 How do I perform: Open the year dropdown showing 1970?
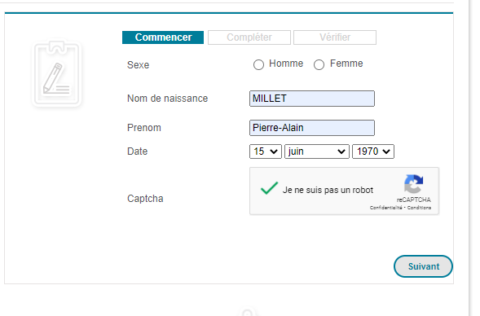click(x=373, y=151)
